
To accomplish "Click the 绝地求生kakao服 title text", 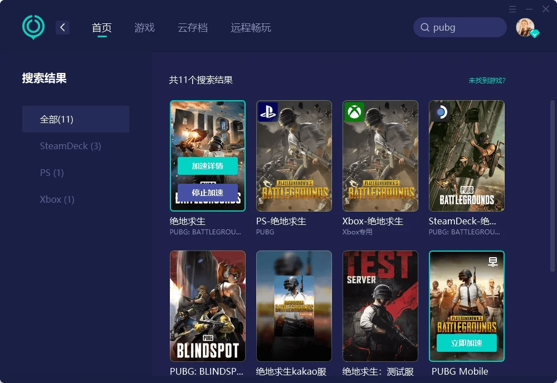I will pyautogui.click(x=291, y=371).
